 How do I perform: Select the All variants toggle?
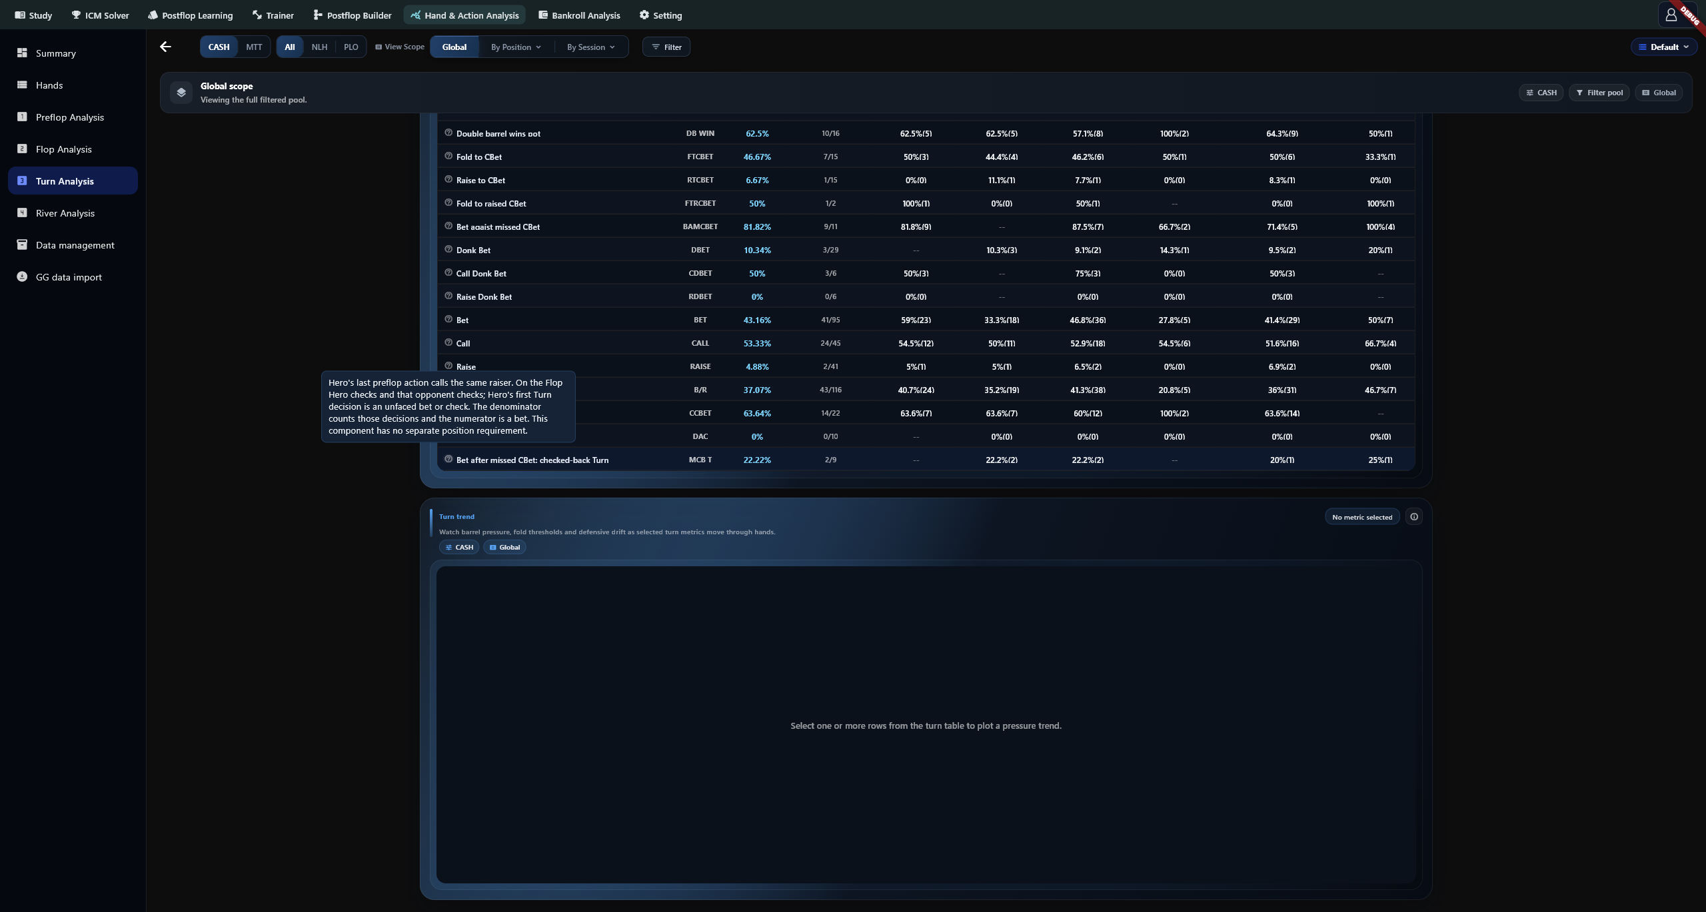pyautogui.click(x=290, y=47)
